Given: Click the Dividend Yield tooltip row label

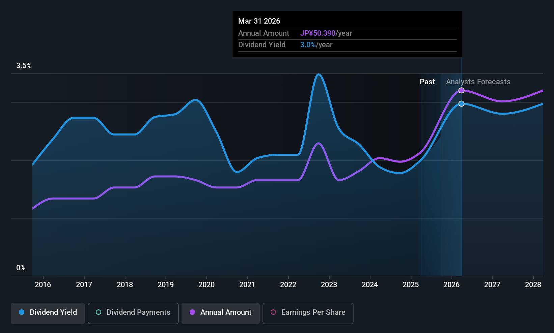Looking at the screenshot, I should (x=262, y=45).
